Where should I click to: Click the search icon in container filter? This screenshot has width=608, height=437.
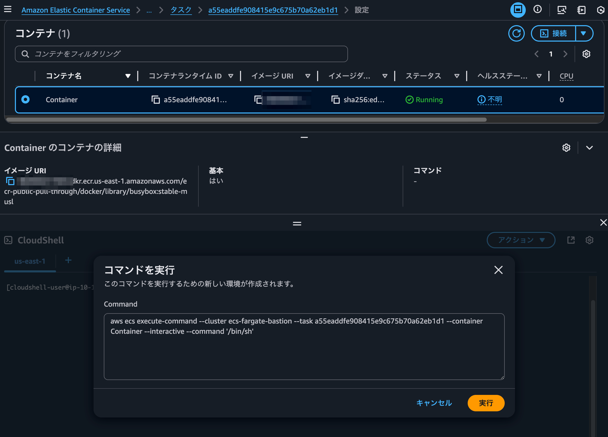pyautogui.click(x=25, y=54)
